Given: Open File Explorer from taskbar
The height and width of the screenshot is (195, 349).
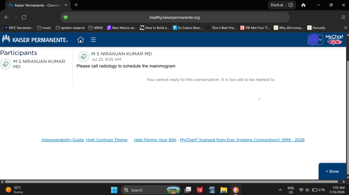Looking at the screenshot, I should coord(224,190).
